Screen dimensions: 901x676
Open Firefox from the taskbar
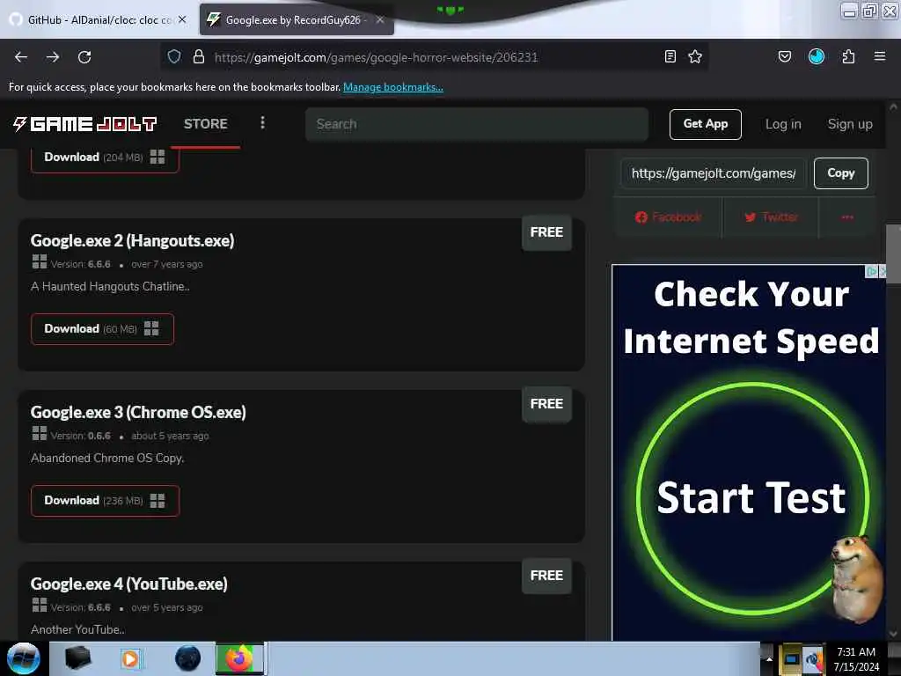239,658
